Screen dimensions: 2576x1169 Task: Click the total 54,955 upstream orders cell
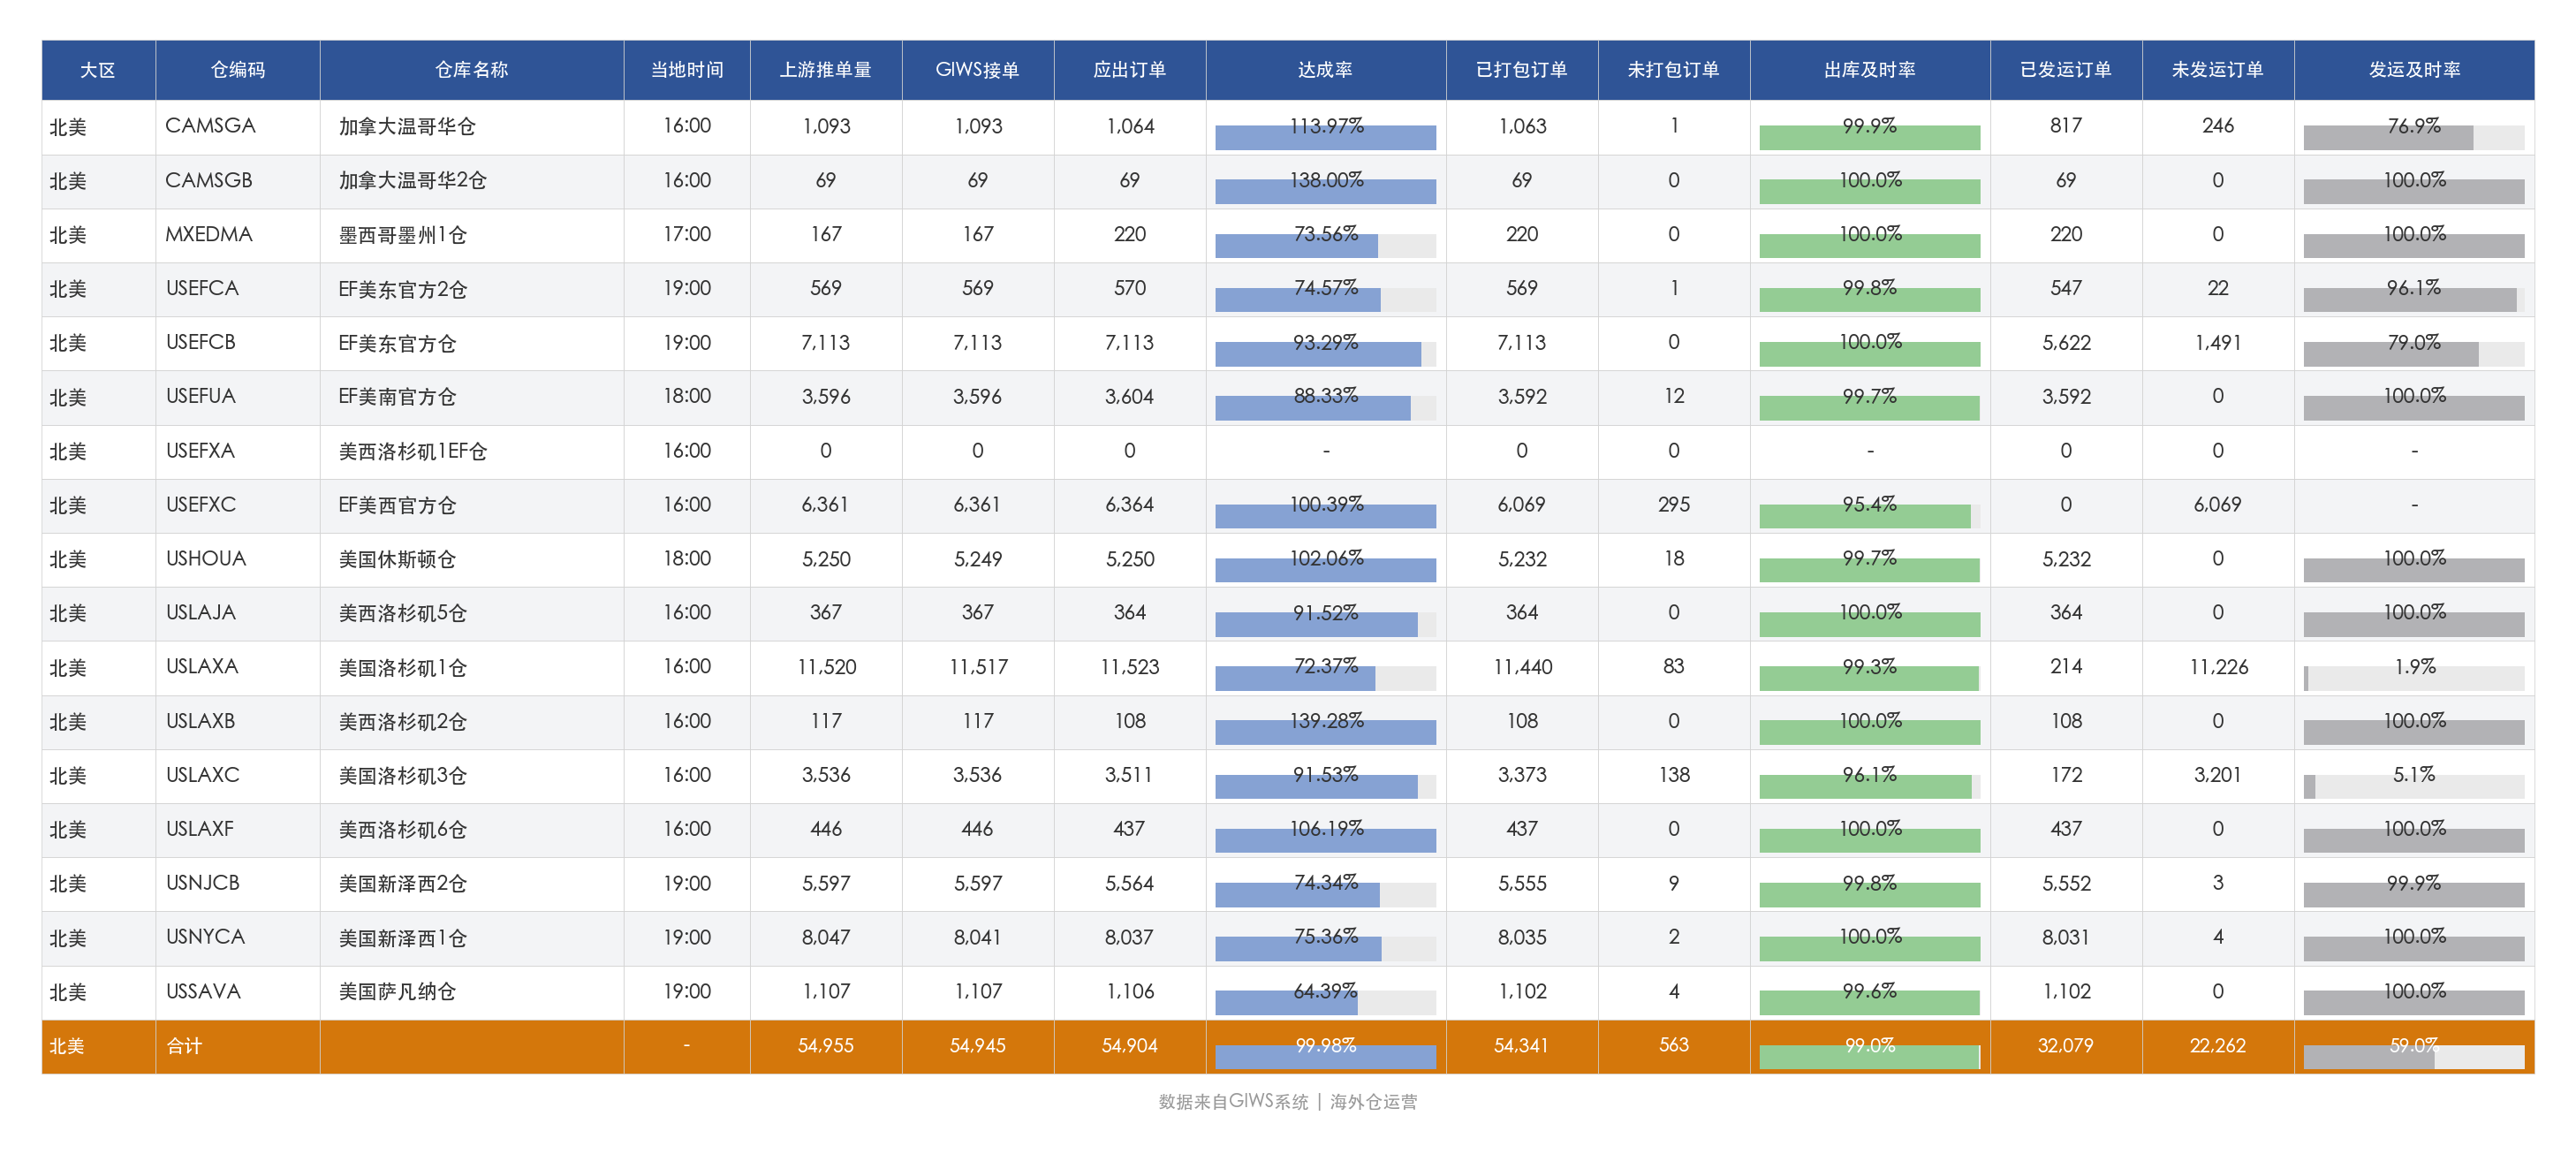(826, 1046)
